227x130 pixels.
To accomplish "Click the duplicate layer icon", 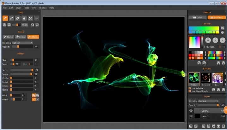I will [213, 126].
